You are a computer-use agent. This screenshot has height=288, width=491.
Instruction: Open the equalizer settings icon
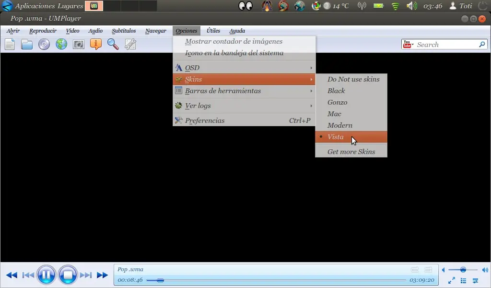pyautogui.click(x=475, y=280)
